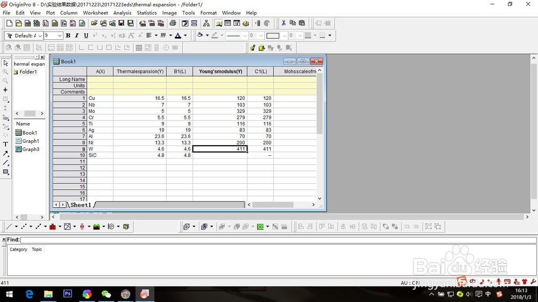Print using the printer icon
The height and width of the screenshot is (302, 538).
click(173, 23)
